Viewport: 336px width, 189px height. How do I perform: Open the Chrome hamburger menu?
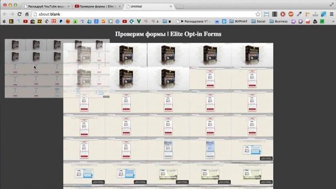point(331,14)
